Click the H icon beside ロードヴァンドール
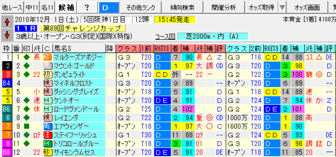The width and height of the screenshot is (336, 157). (x=48, y=109)
